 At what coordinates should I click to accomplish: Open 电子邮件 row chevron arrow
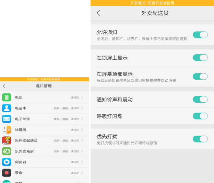pos(82,119)
